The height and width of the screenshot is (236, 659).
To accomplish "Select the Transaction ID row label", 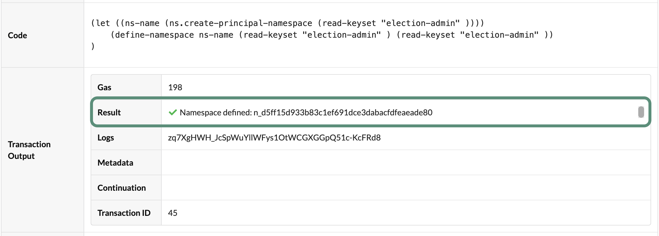I will pos(125,213).
